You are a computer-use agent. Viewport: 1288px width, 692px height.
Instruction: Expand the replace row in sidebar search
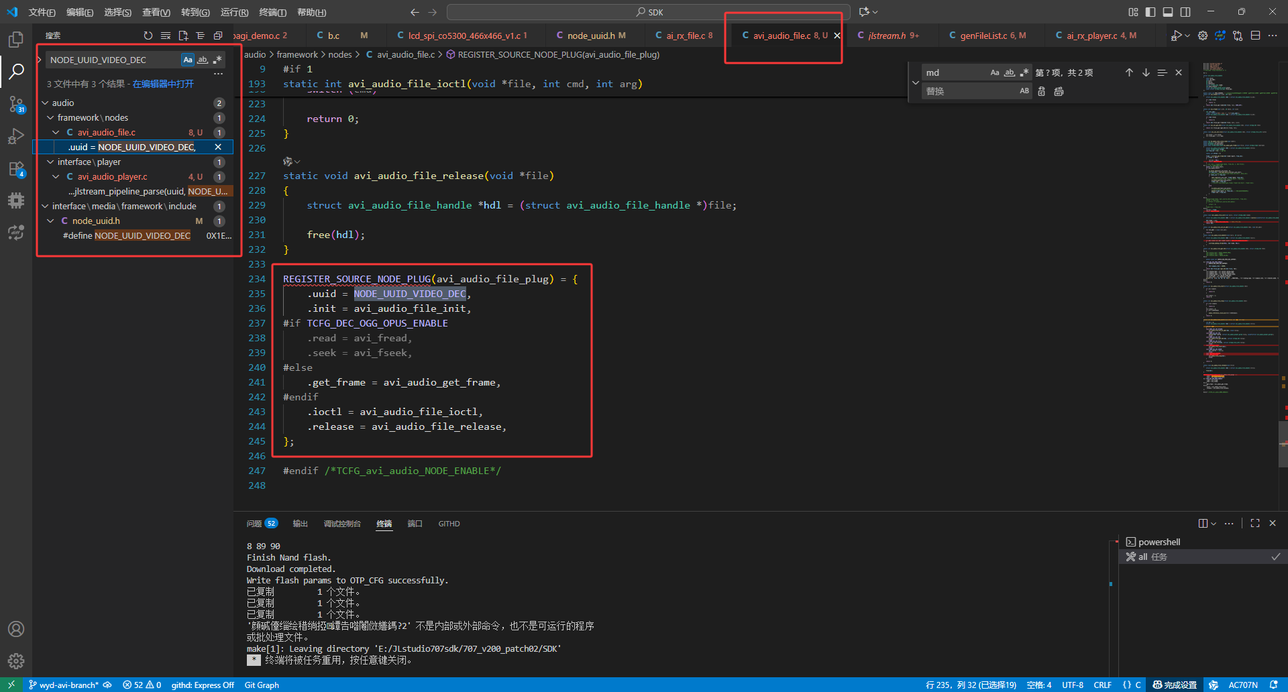click(40, 60)
